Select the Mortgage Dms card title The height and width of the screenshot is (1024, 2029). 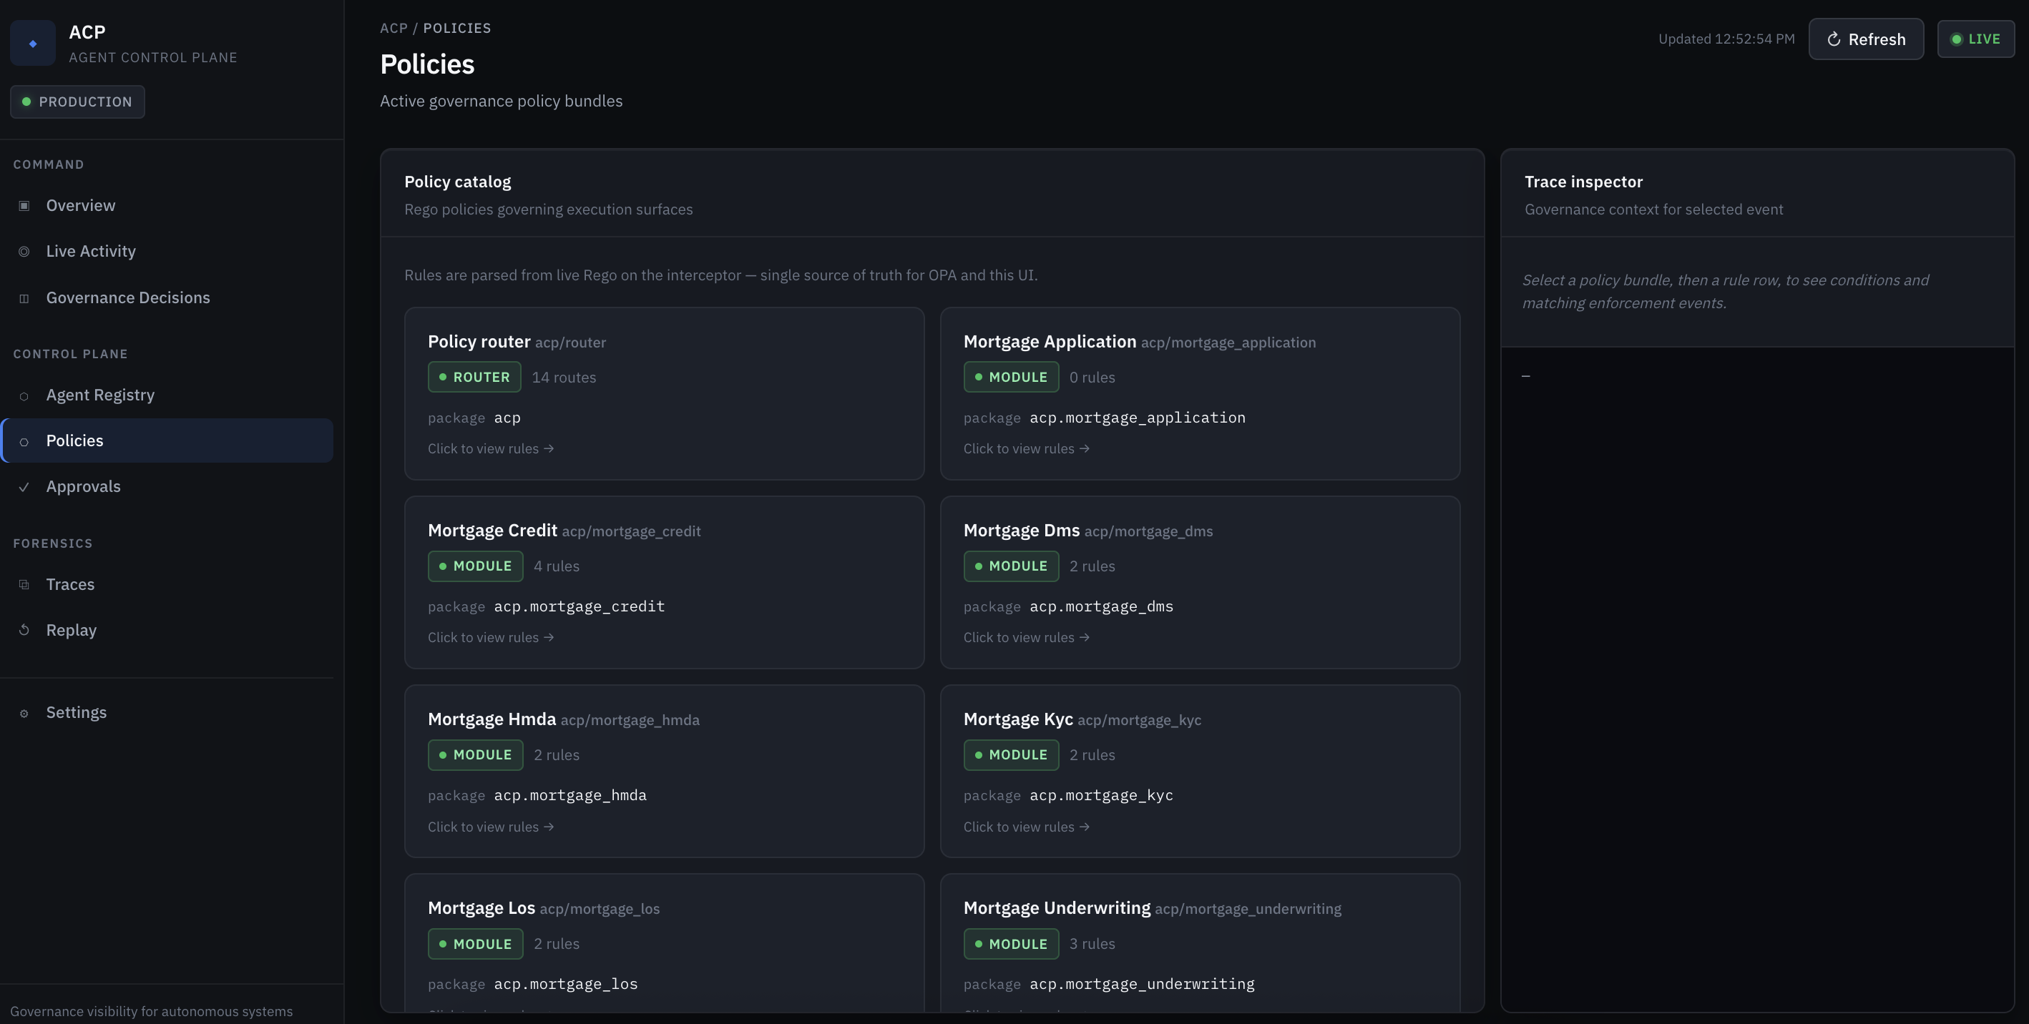point(1022,531)
